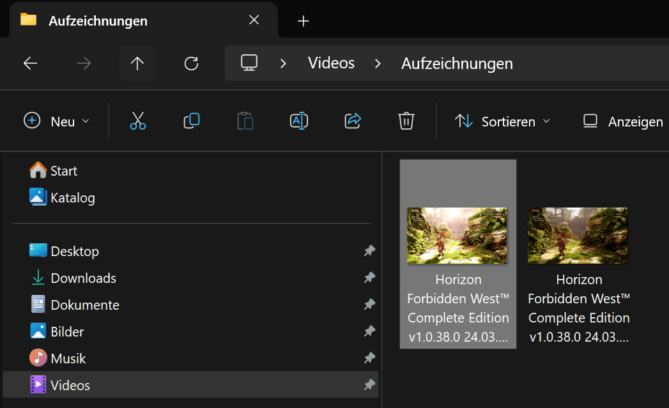Click the pin icon beside Dokumente
Viewport: 669px width, 408px height.
pos(369,305)
